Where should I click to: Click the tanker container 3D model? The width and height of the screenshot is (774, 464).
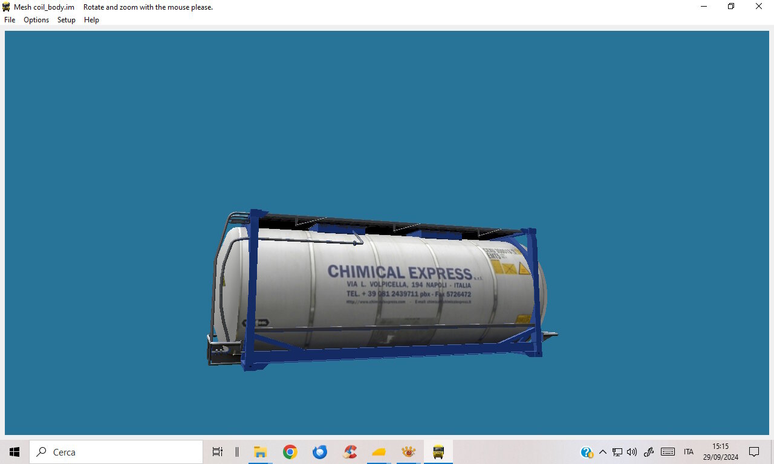coord(380,290)
